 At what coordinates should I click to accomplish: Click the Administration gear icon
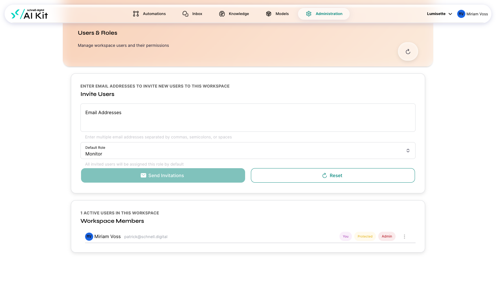tap(309, 14)
